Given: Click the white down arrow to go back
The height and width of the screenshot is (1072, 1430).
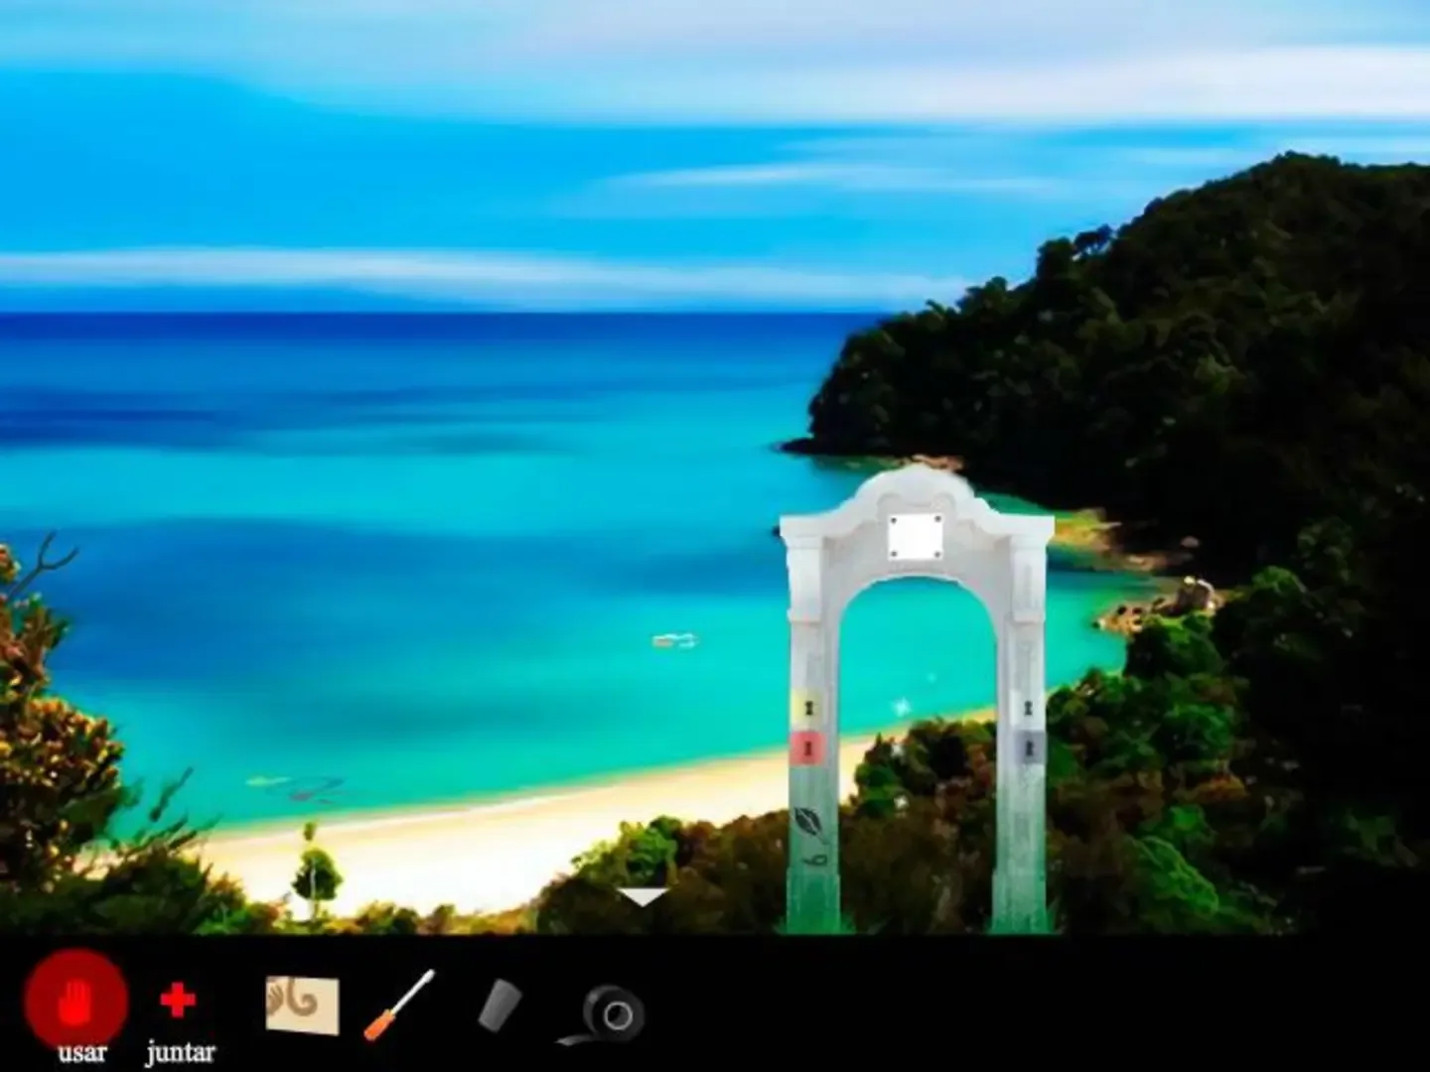Looking at the screenshot, I should click(x=643, y=897).
